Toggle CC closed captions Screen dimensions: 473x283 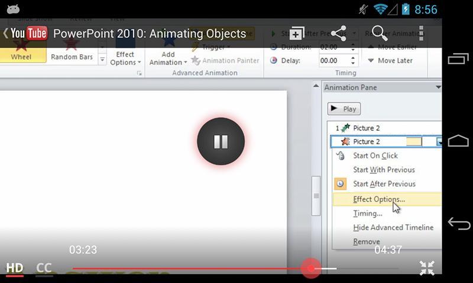click(44, 268)
